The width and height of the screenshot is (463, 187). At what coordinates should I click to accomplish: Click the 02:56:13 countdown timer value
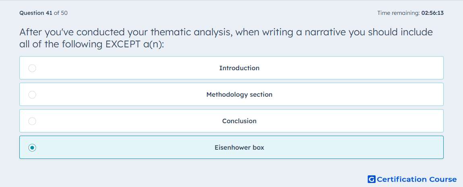pos(432,13)
